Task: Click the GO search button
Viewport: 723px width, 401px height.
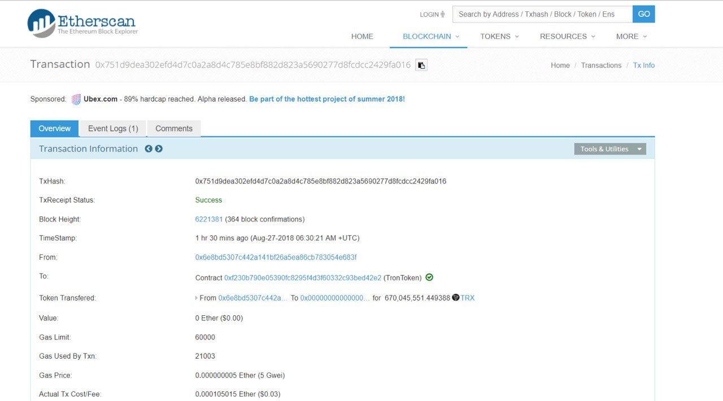Action: coord(644,14)
